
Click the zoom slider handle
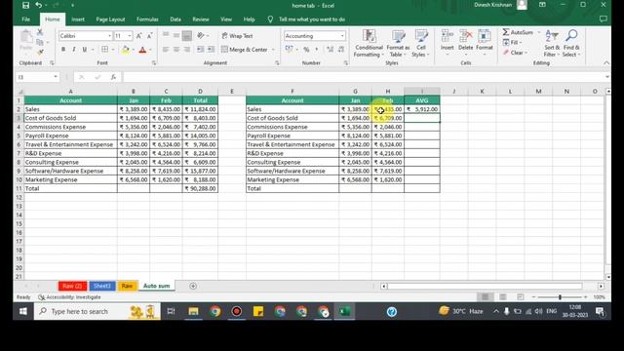[x=560, y=297]
